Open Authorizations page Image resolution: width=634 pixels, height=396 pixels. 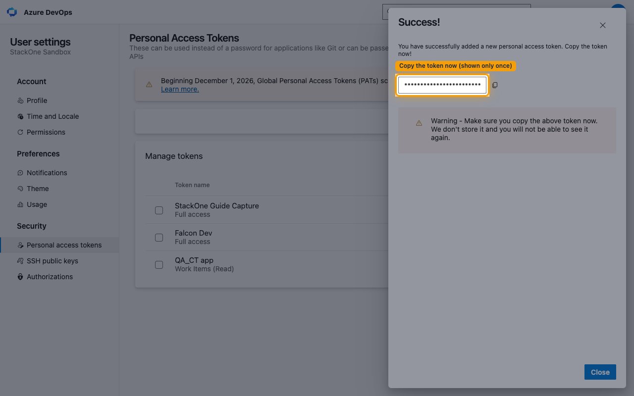click(50, 277)
